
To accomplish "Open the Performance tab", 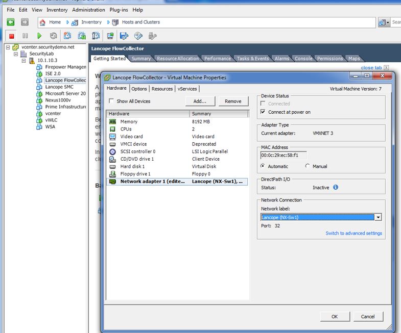I will pos(218,59).
